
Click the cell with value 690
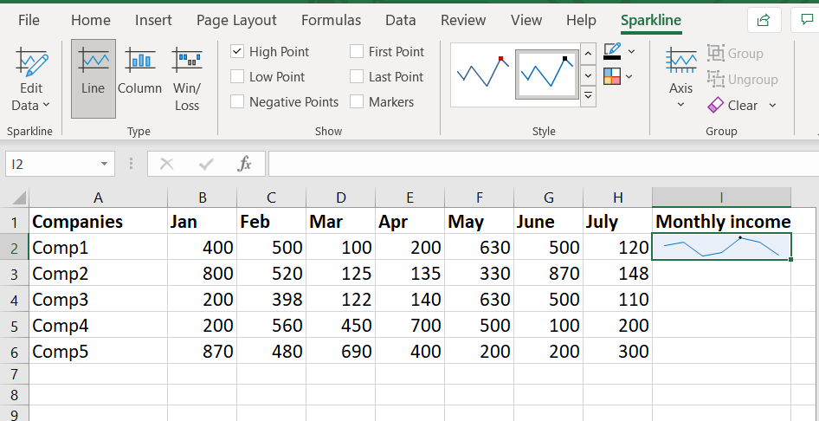pos(340,351)
